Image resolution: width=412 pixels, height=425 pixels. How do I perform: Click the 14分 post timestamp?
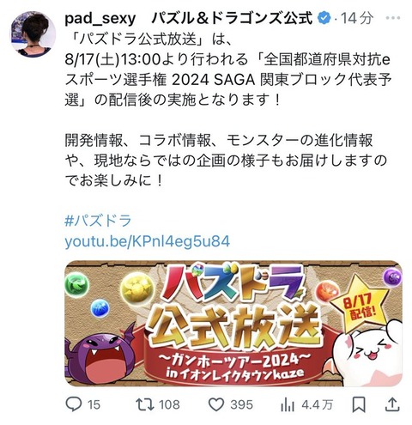357,18
